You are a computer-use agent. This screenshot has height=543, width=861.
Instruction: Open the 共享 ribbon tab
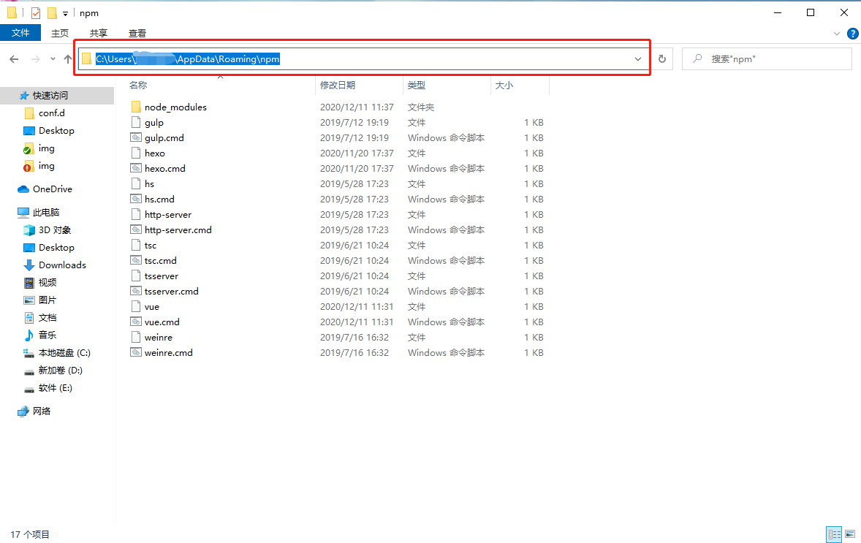pos(99,33)
